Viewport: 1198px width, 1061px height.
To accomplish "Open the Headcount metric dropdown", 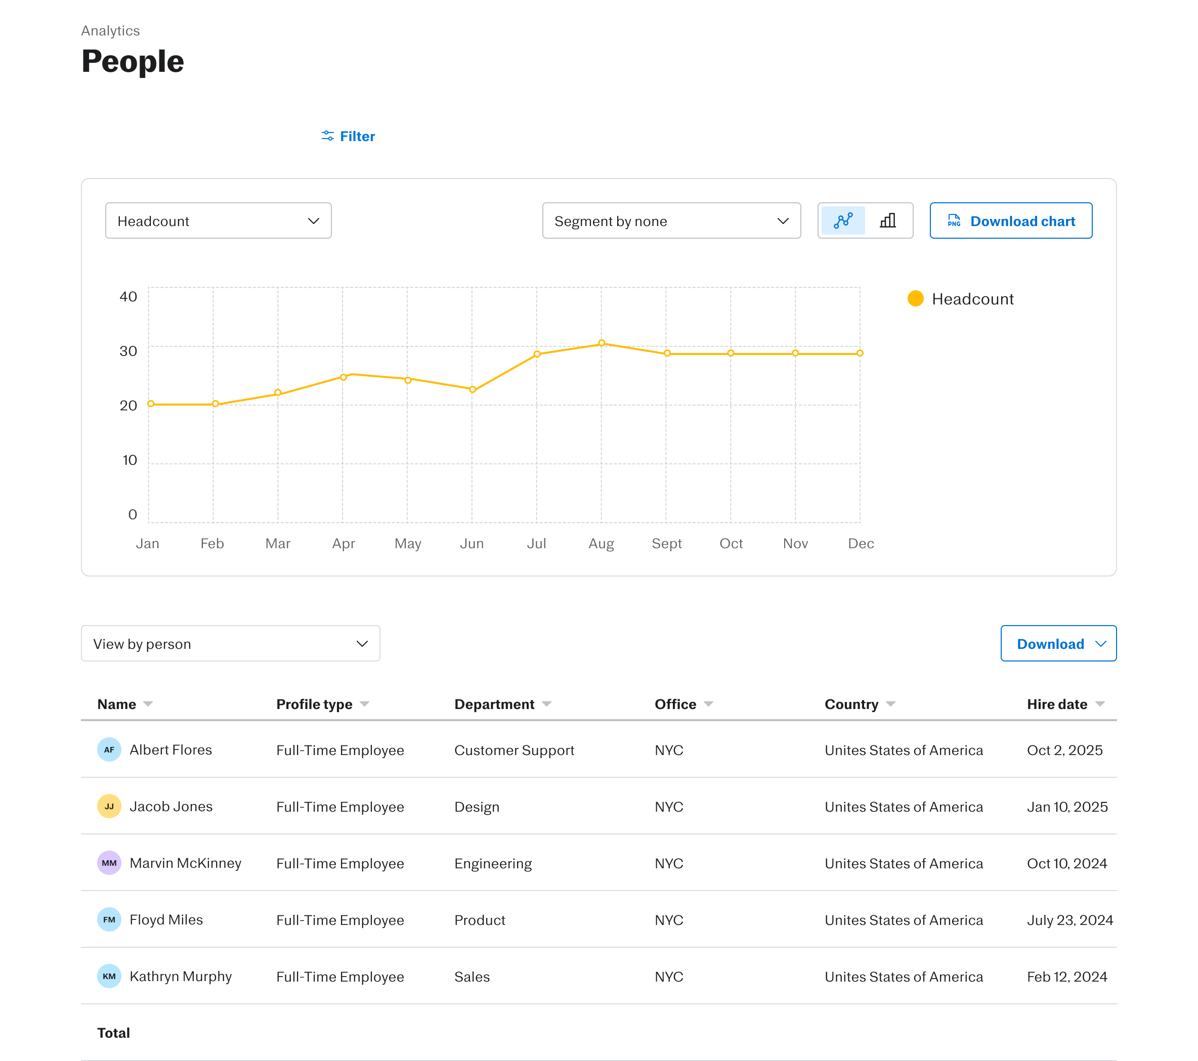I will 218,221.
